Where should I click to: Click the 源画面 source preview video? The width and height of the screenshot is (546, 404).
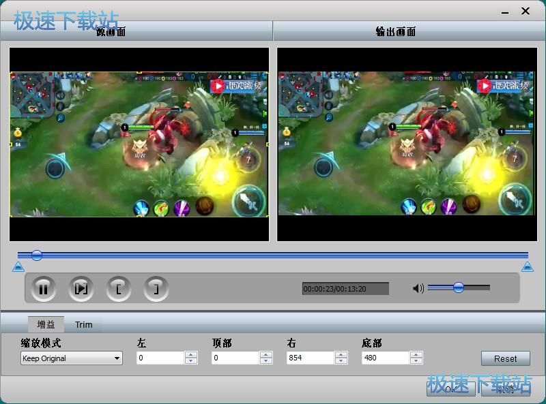(139, 144)
